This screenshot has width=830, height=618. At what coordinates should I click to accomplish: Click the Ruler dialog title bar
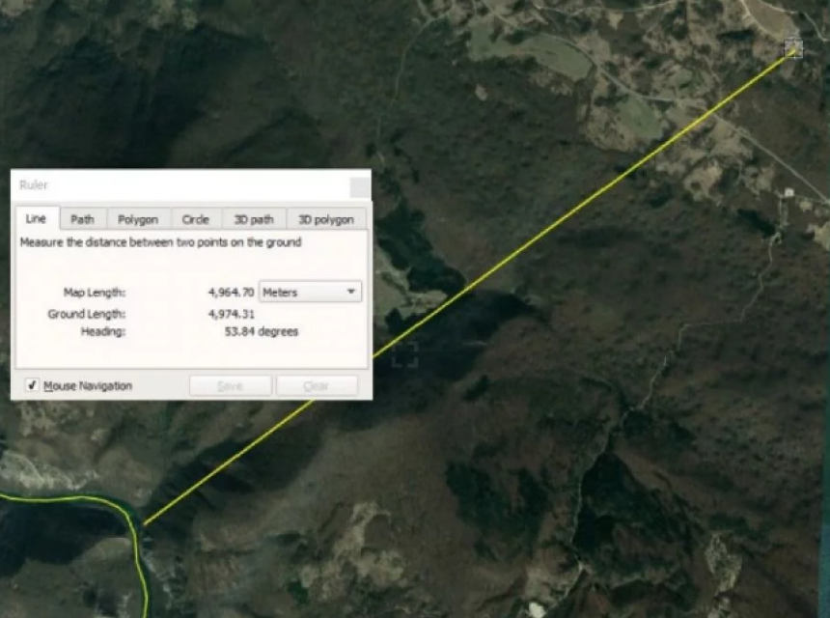coord(174,184)
